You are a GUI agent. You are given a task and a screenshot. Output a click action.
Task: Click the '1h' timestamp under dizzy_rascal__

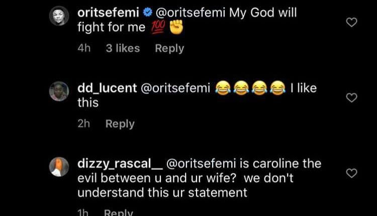(x=83, y=212)
